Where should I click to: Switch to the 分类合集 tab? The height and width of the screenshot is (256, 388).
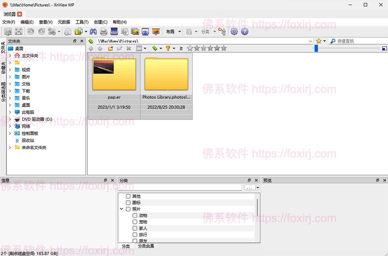pos(145,246)
